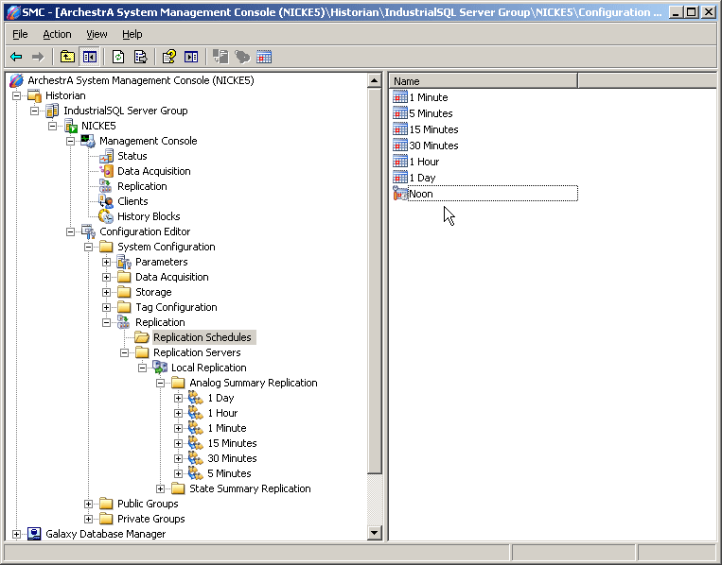Open the View menu
722x565 pixels.
click(x=97, y=34)
